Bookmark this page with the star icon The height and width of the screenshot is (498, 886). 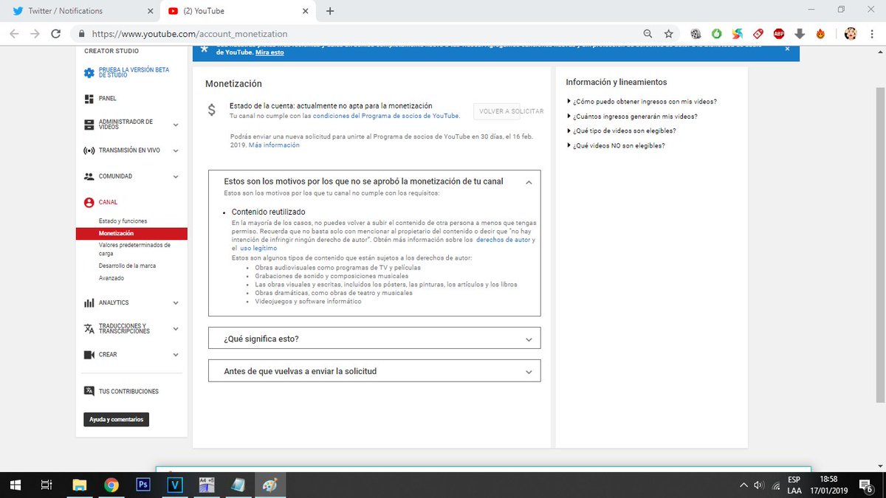click(668, 33)
